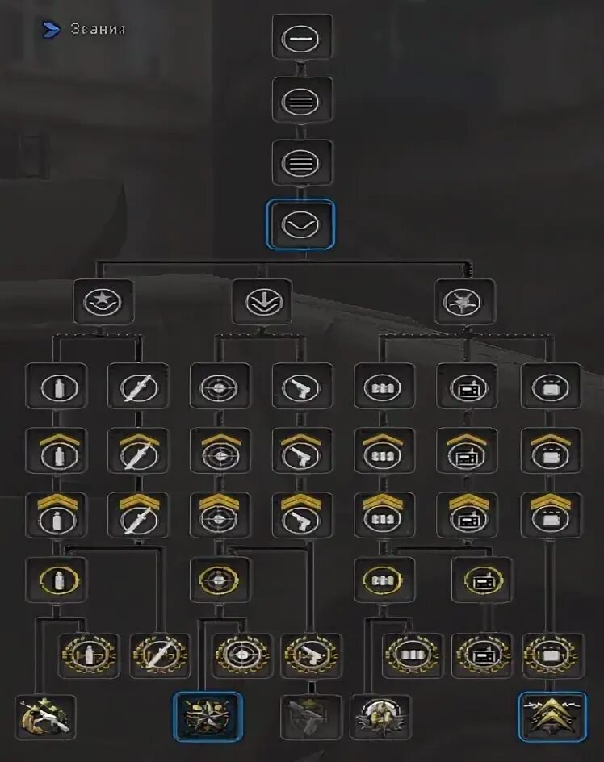Select the radio device icon with single chevron
Image resolution: width=604 pixels, height=762 pixels.
467,450
